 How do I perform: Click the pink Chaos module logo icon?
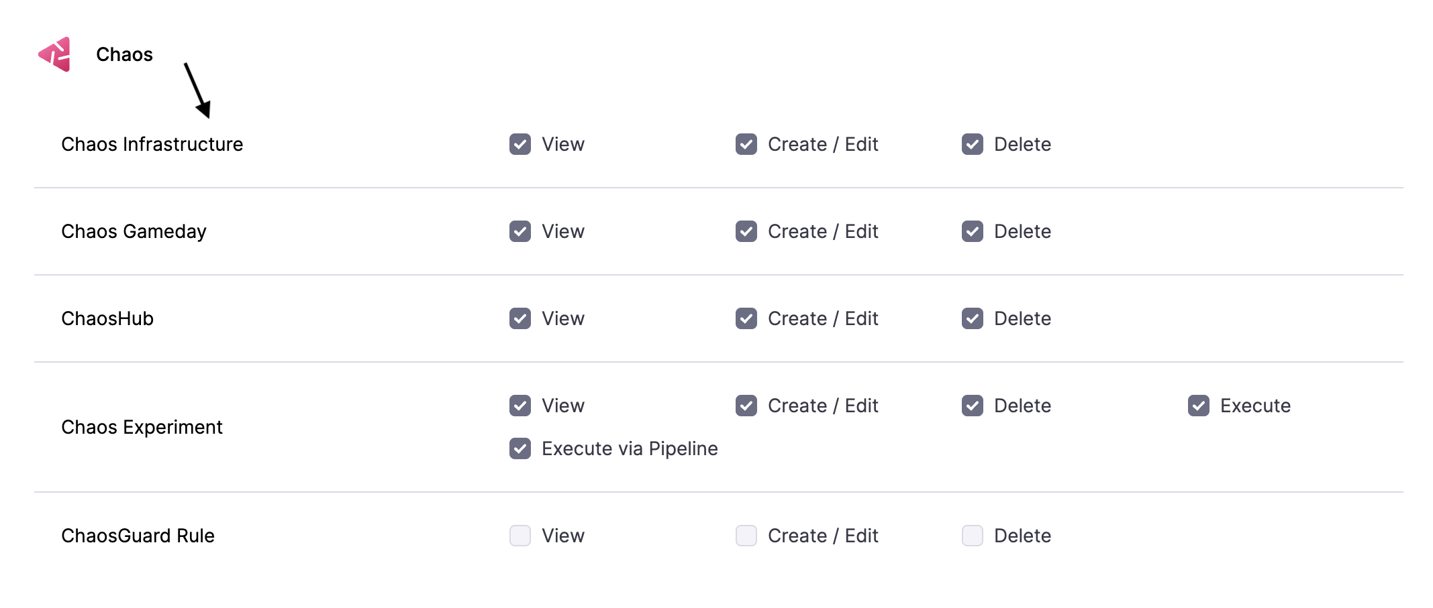[55, 54]
